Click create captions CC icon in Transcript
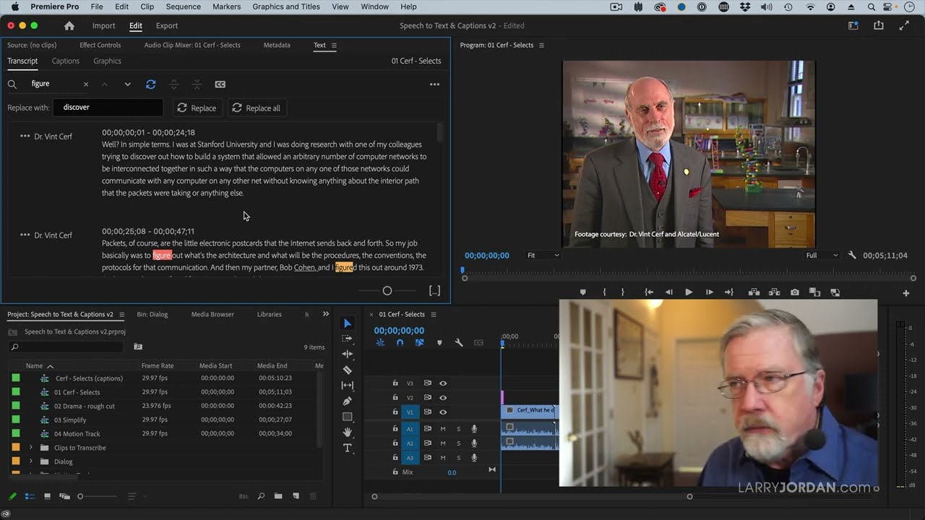The width and height of the screenshot is (925, 520). click(x=220, y=84)
